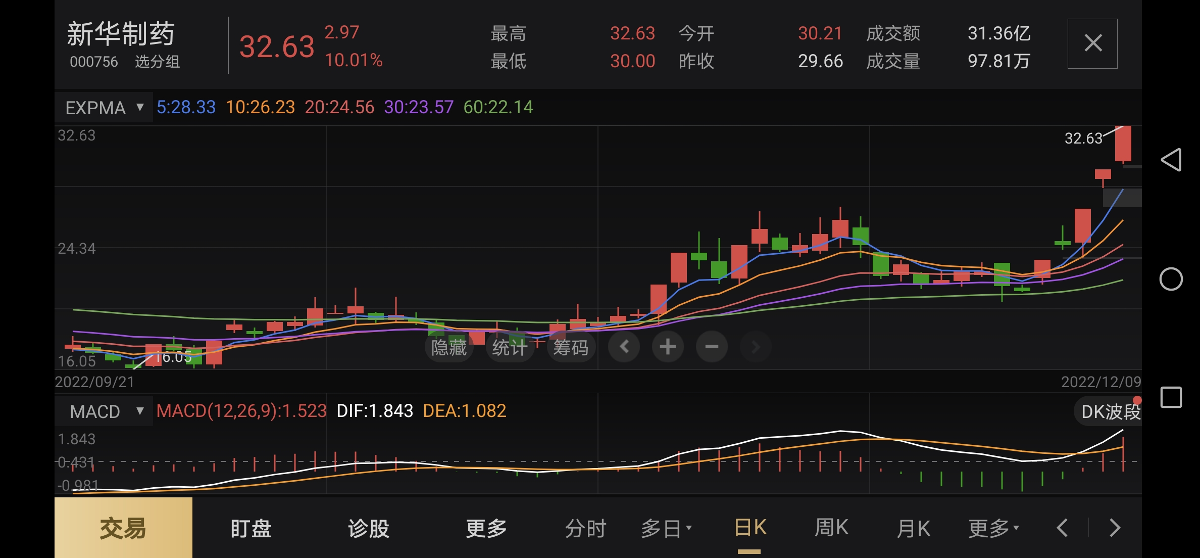Open the EXPMA indicator dropdown

(104, 107)
